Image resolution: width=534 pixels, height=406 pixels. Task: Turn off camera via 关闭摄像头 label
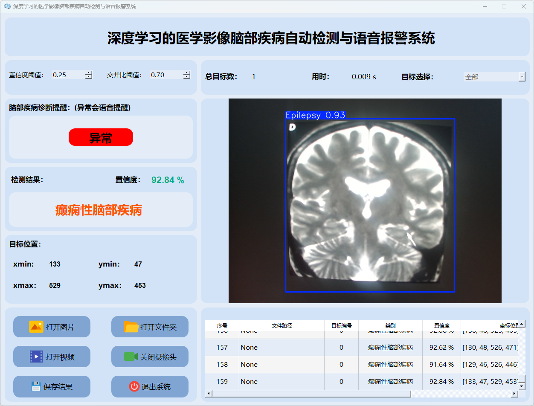click(158, 357)
